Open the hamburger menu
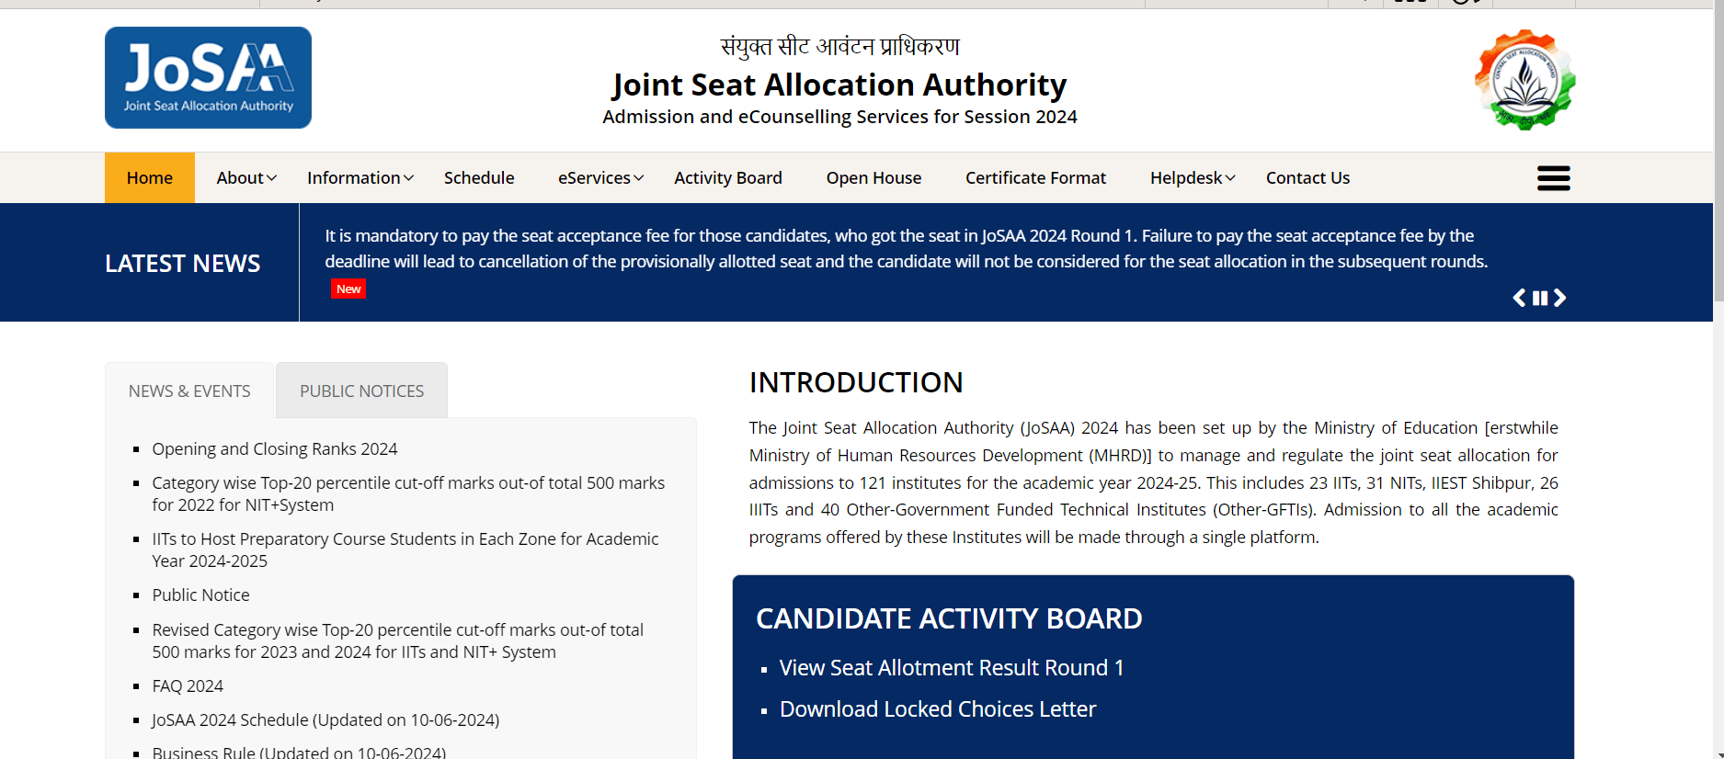 1553,177
